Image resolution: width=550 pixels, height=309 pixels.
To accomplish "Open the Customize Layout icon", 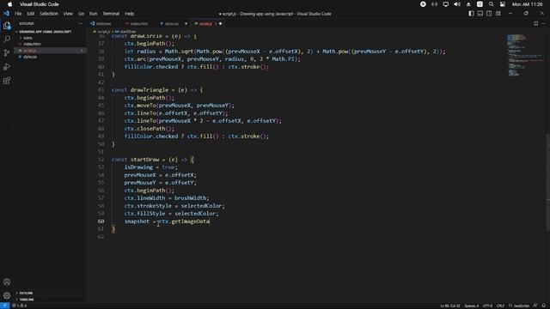I will click(x=498, y=14).
